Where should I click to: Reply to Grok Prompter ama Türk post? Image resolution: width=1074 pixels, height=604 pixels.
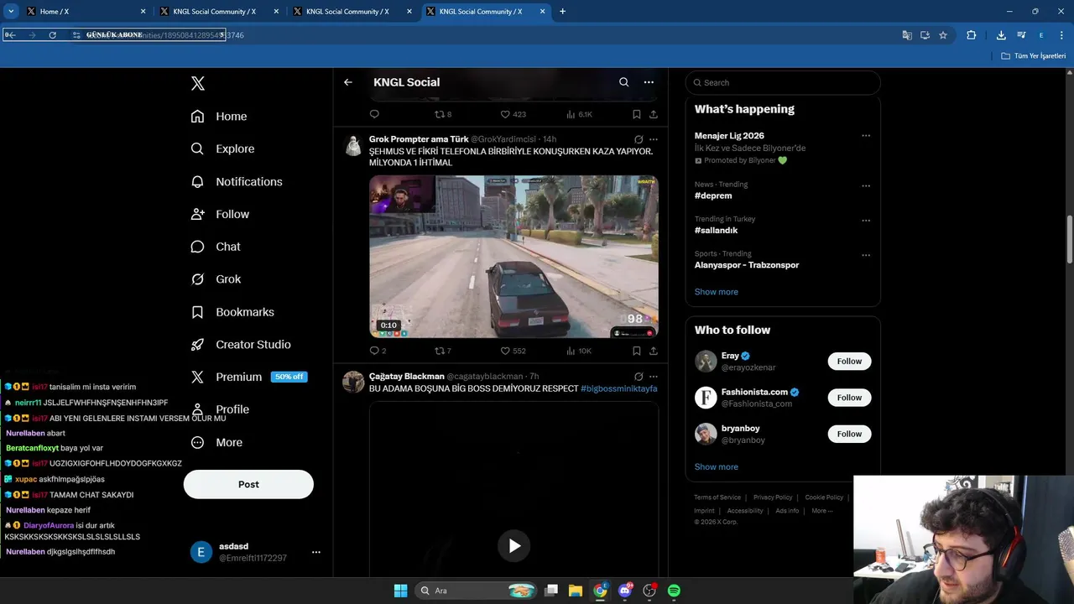pyautogui.click(x=374, y=351)
